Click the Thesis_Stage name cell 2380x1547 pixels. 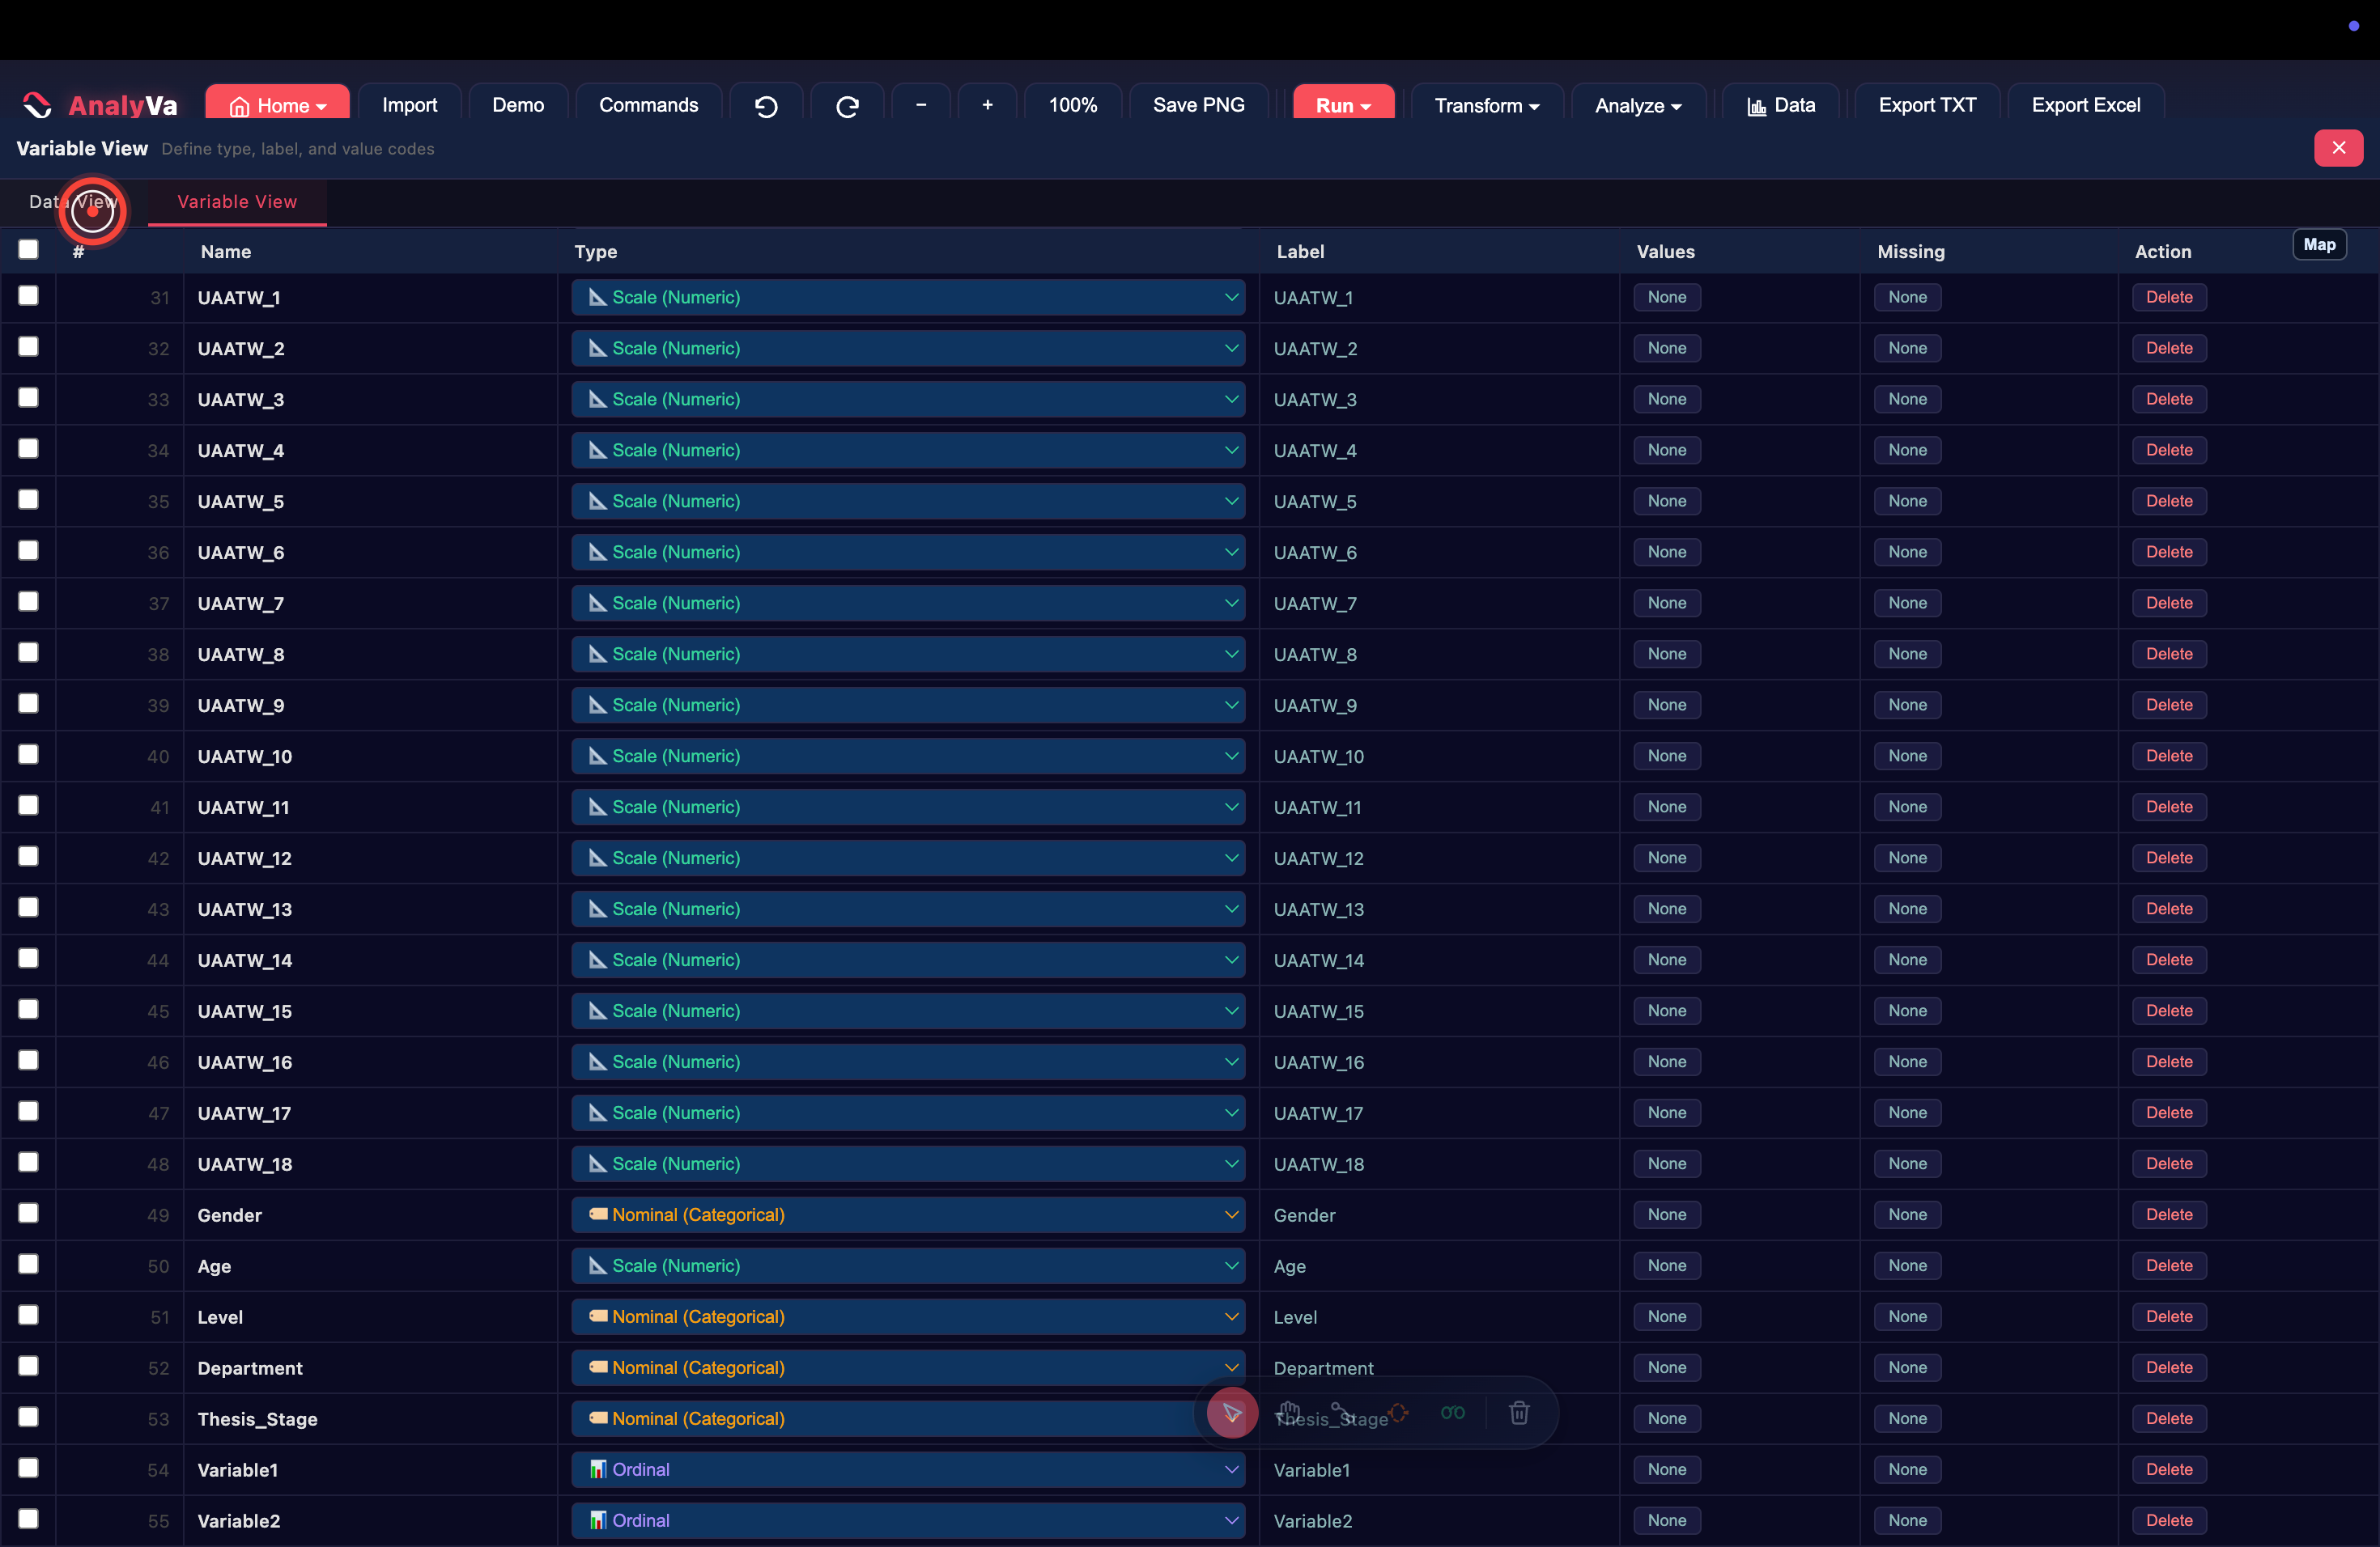(370, 1419)
